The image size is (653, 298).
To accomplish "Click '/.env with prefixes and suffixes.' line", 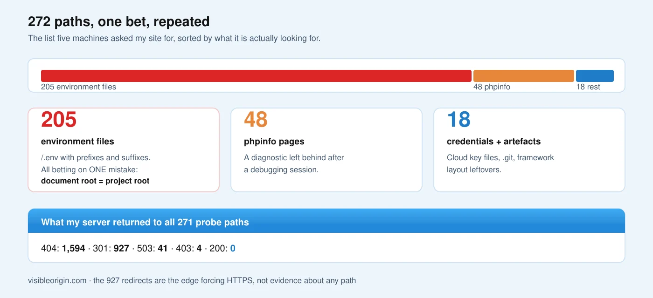I will (x=96, y=158).
